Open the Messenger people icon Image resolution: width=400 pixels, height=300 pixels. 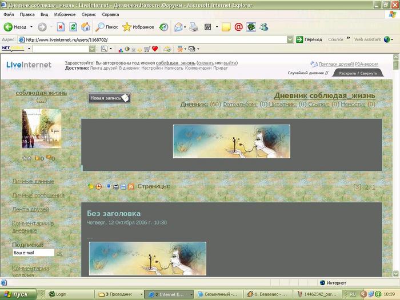(x=264, y=27)
